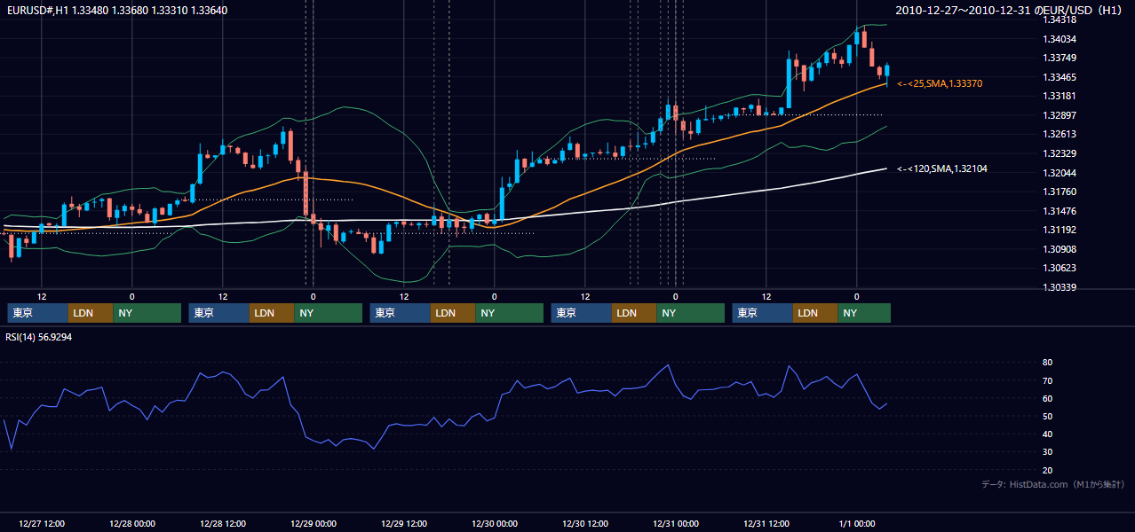
Task: Click price axis label 1.32044
Action: tap(1059, 173)
